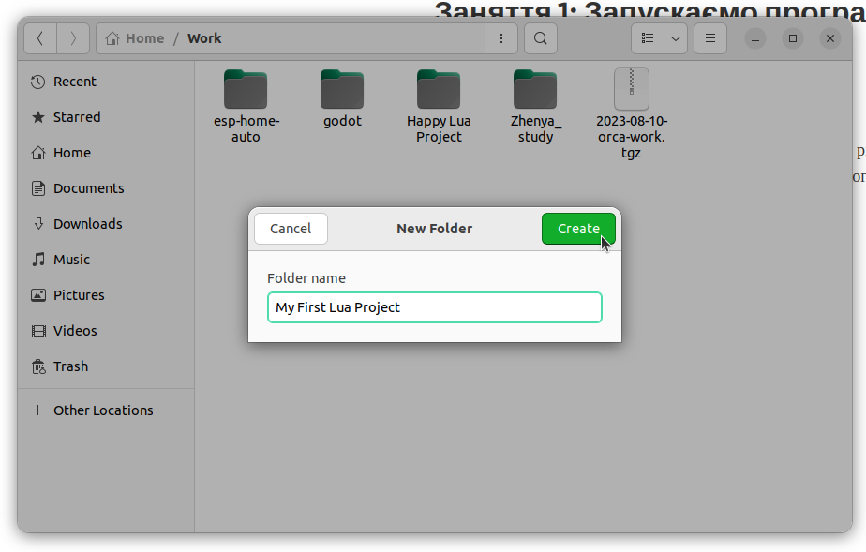The width and height of the screenshot is (866, 552).
Task: Click the Create button in New Folder dialog
Action: pos(578,229)
